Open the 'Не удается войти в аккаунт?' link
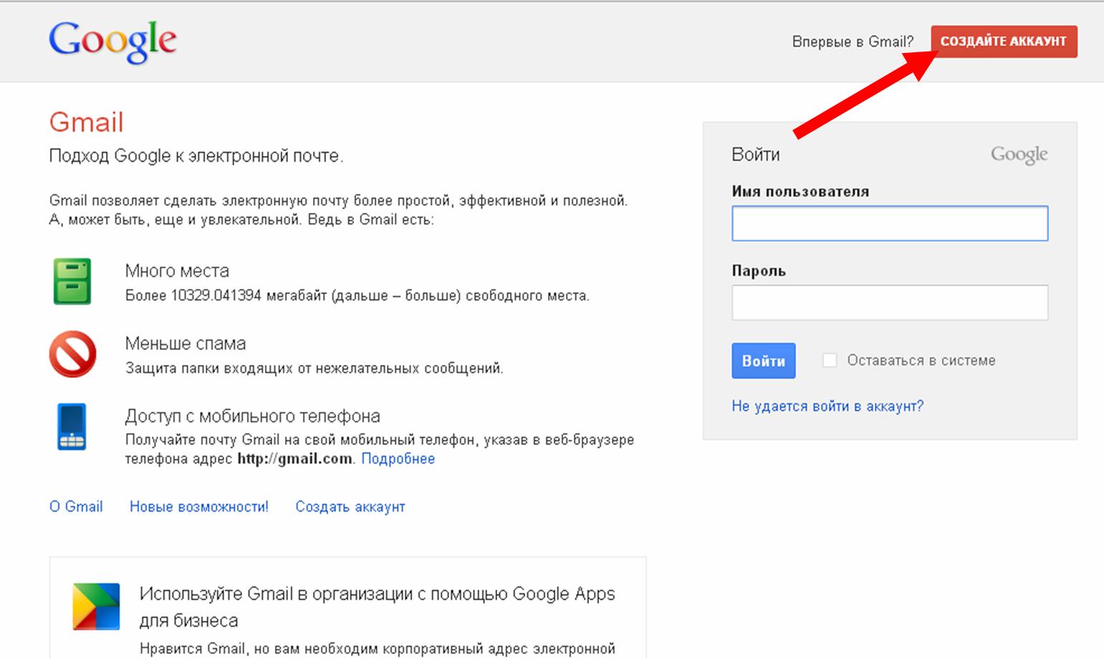The width and height of the screenshot is (1104, 659). click(827, 406)
